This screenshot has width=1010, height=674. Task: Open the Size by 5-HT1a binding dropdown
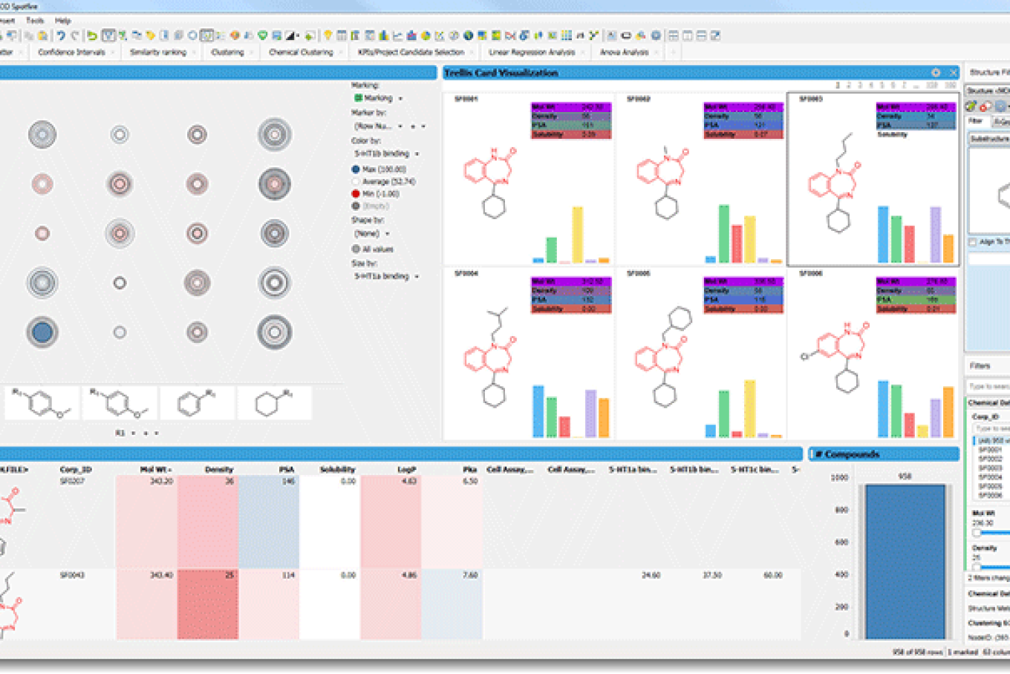pos(417,276)
